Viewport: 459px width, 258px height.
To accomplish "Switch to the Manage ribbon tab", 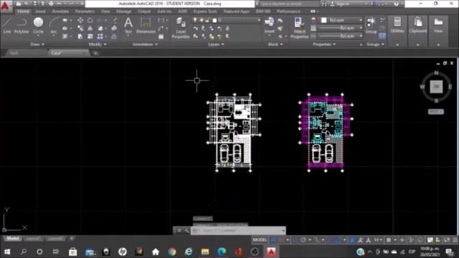I will [x=123, y=11].
